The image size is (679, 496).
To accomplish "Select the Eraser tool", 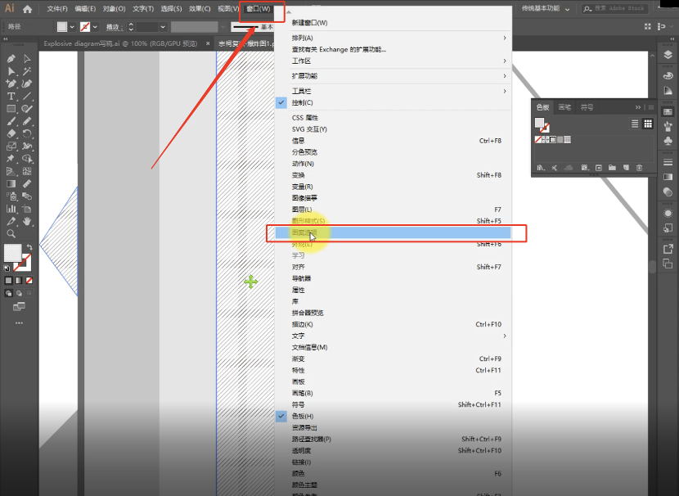I will point(11,133).
